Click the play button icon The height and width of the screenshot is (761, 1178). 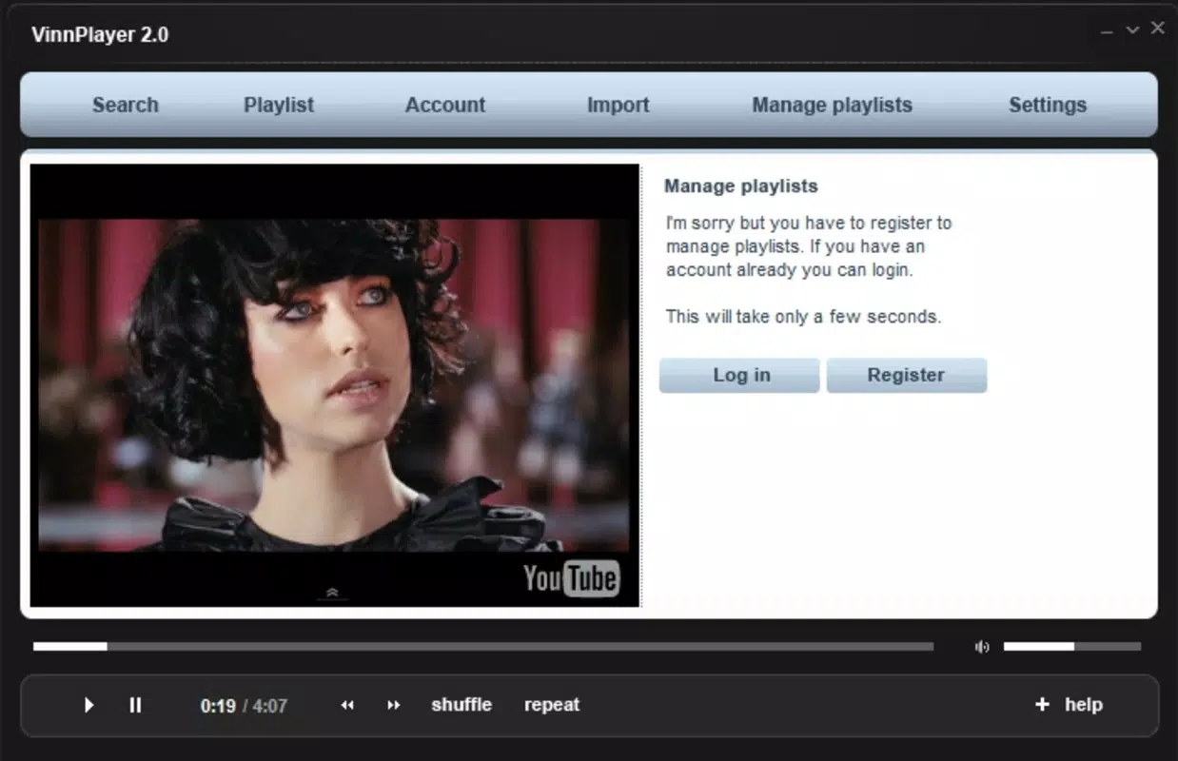88,705
